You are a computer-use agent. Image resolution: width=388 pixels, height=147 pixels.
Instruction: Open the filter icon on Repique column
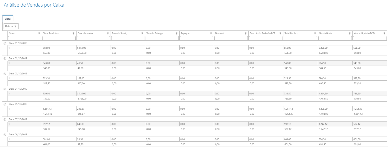coord(211,33)
